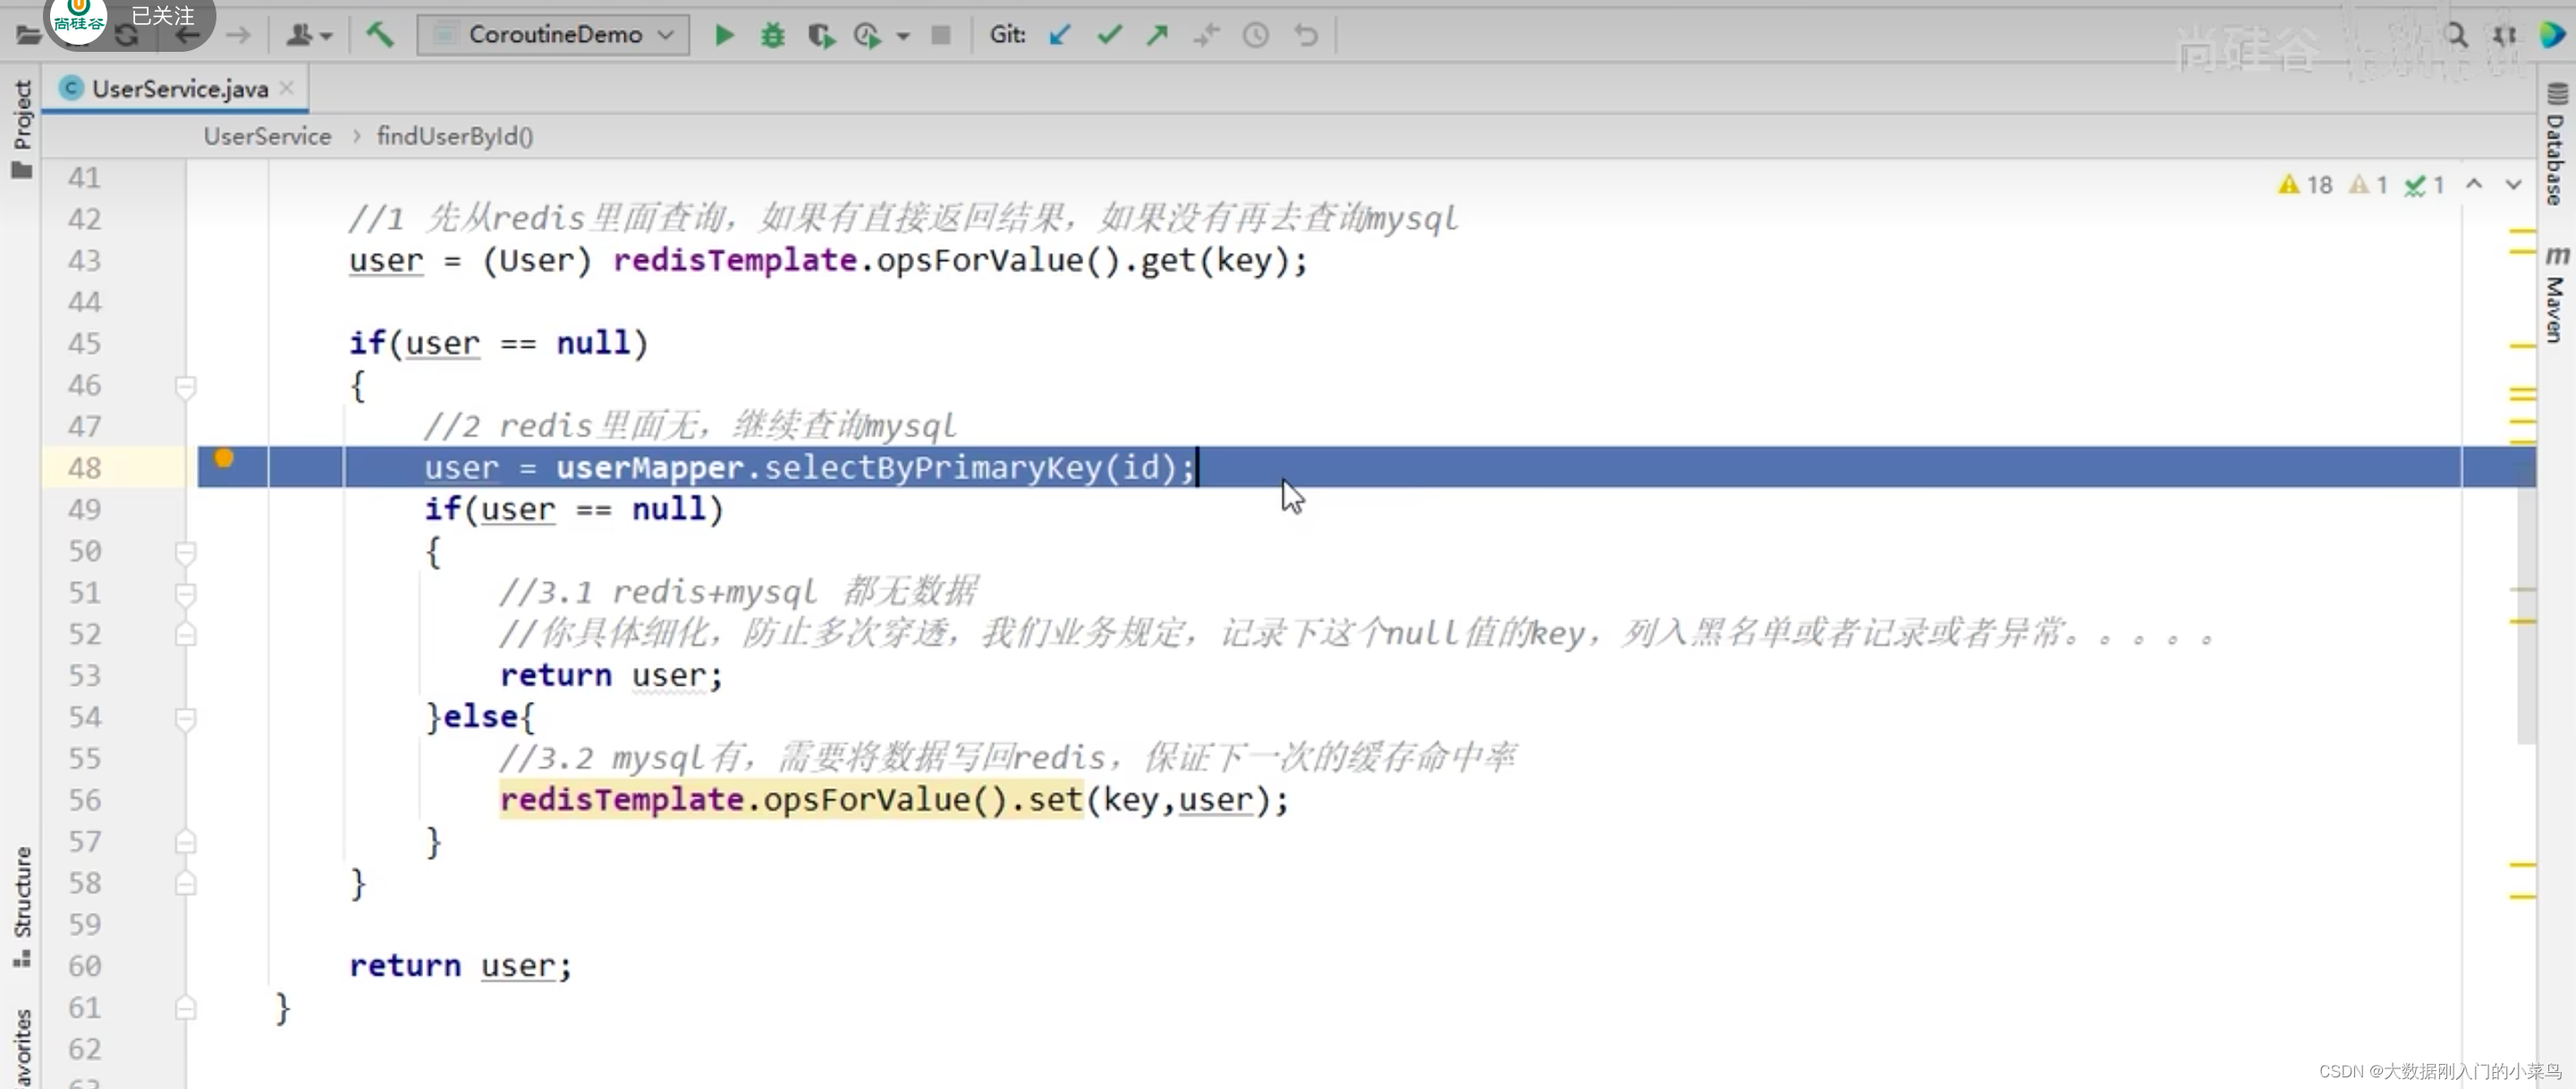
Task: Update project with Git blue arrow
Action: pos(1060,36)
